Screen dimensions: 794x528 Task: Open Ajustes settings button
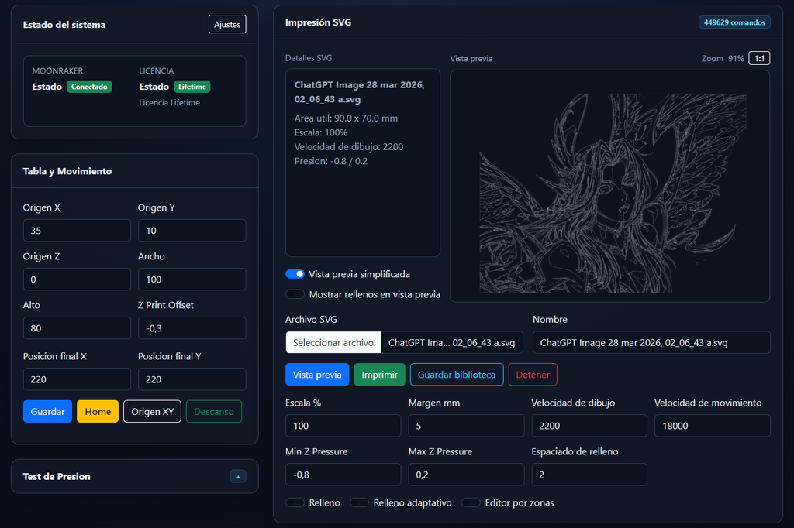(227, 25)
